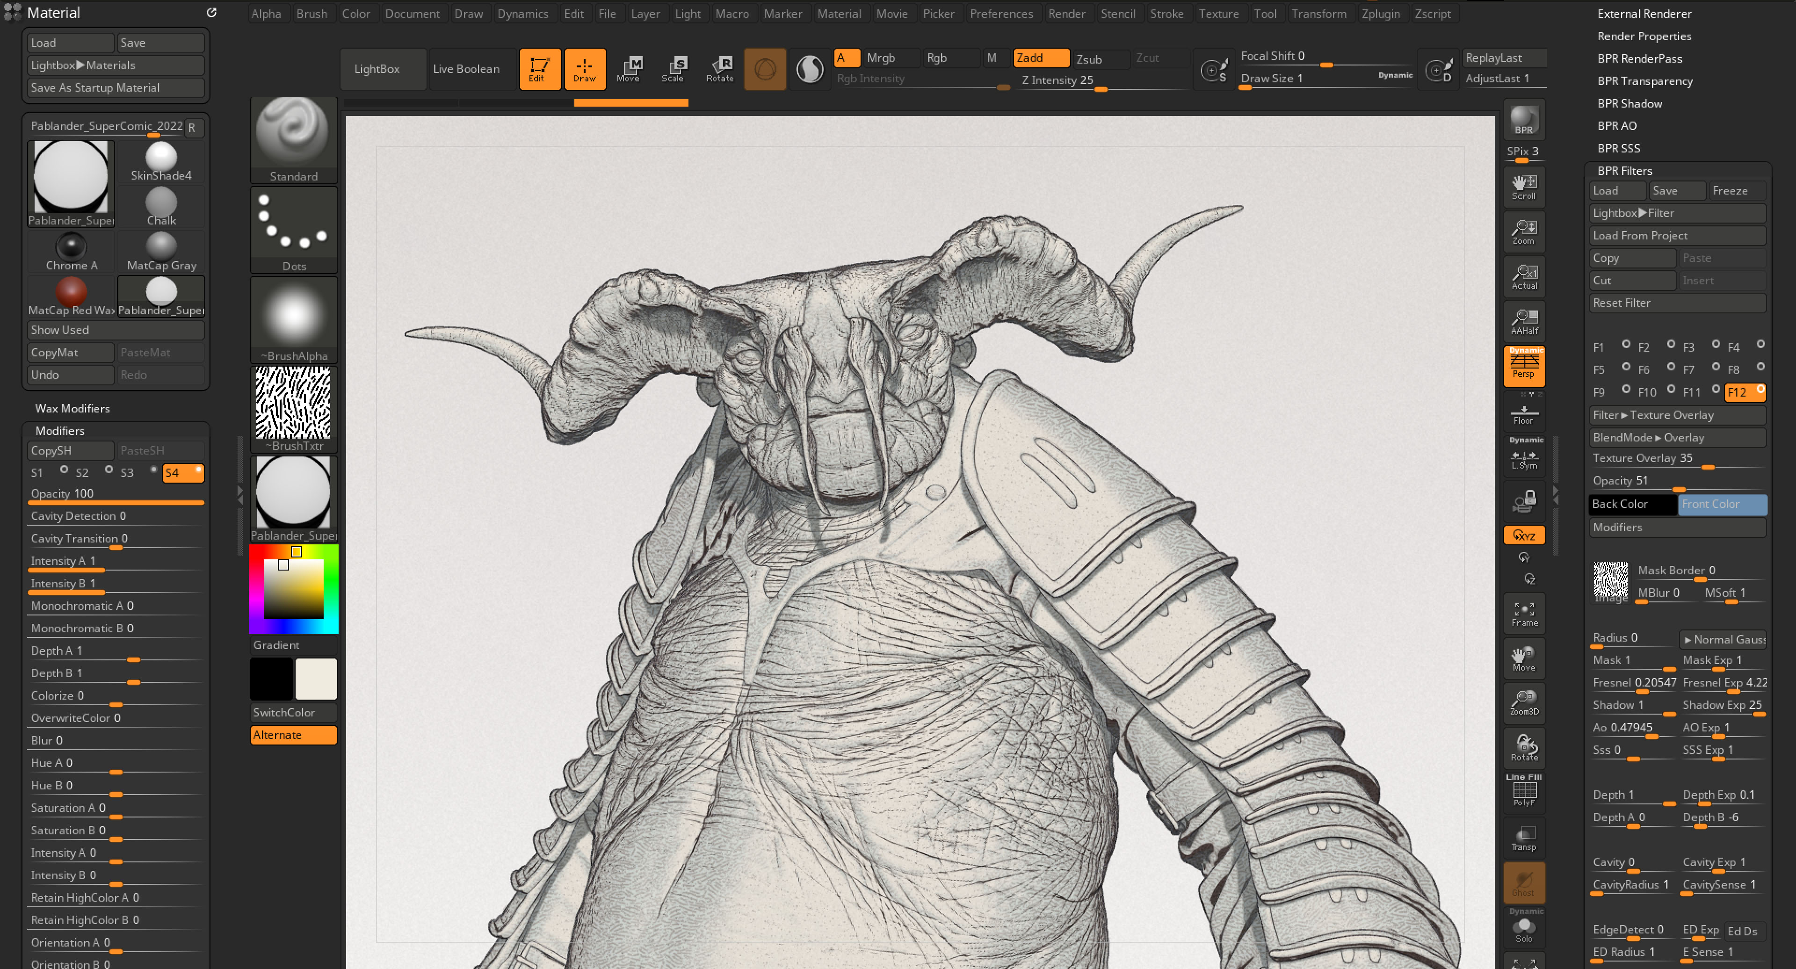
Task: Click the Front Color swatch
Action: [x=1722, y=504]
